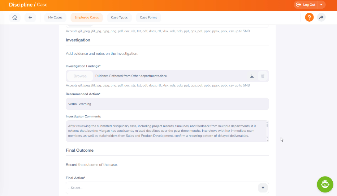Open the Case Types tab

pos(119,17)
